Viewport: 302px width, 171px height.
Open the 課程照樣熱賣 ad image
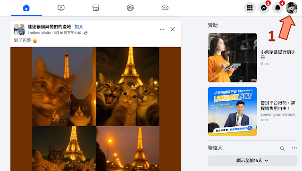point(233,111)
